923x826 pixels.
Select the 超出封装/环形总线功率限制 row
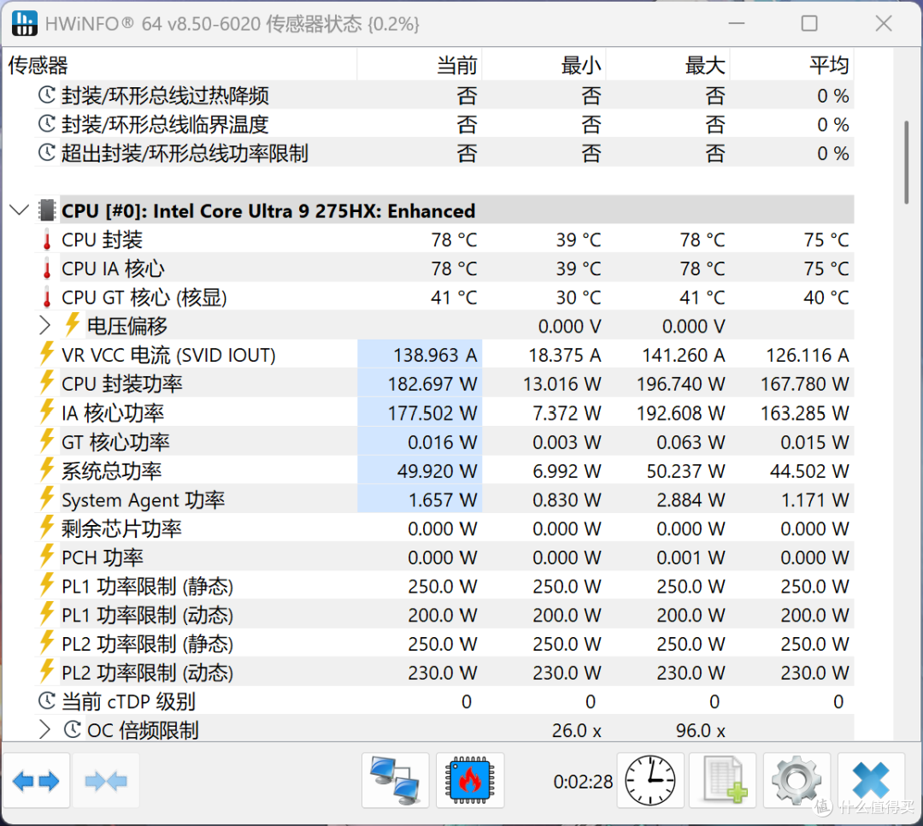point(444,153)
